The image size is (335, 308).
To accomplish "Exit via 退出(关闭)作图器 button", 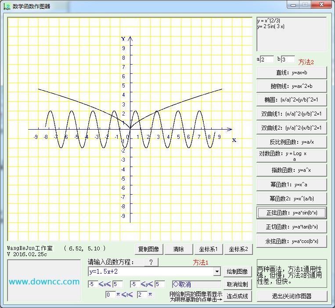I will [x=292, y=296].
